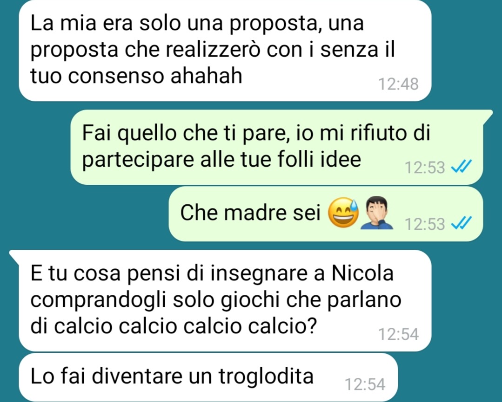Screen dimensions: 502x402
Task: Click the 12:53 timestamp beside 'folli idee'
Action: pos(425,168)
